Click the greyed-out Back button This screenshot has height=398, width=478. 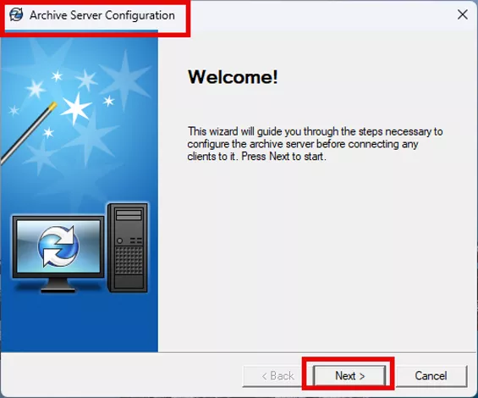pos(277,376)
